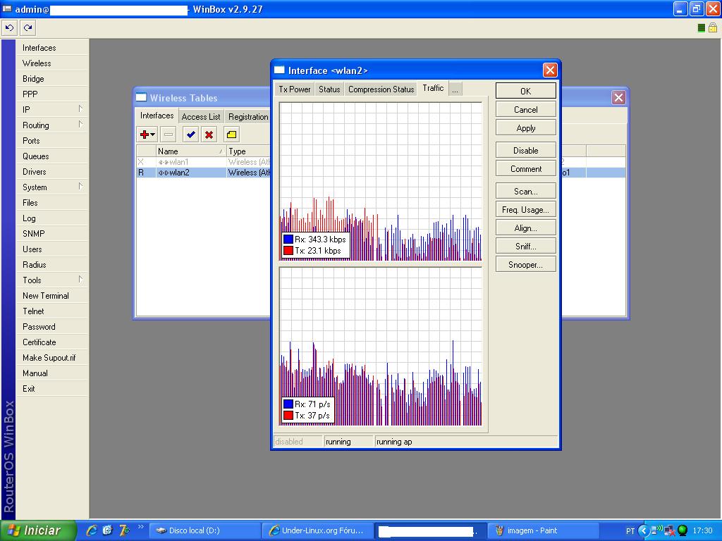Click the Undo arrow in WinBox toolbar
The height and width of the screenshot is (541, 722).
10,28
